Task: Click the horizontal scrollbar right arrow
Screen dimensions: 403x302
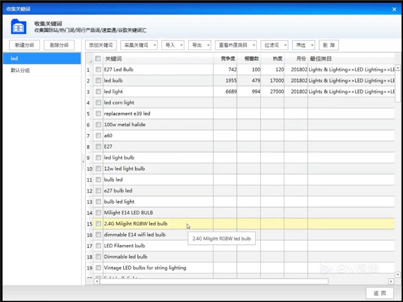Action: 391,281
